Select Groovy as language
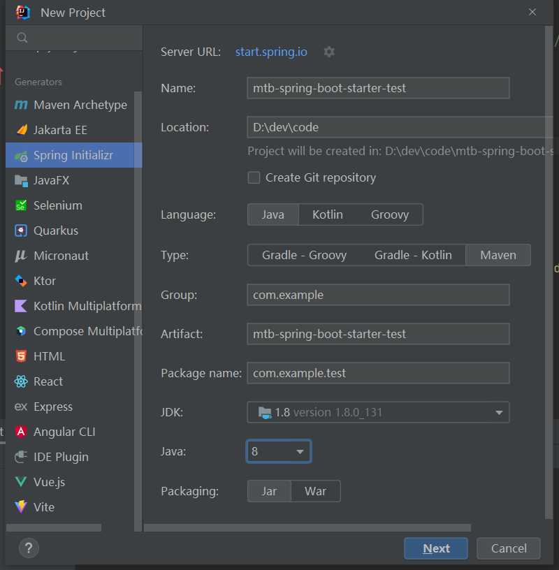Screen dimensions: 559x570 click(x=390, y=214)
